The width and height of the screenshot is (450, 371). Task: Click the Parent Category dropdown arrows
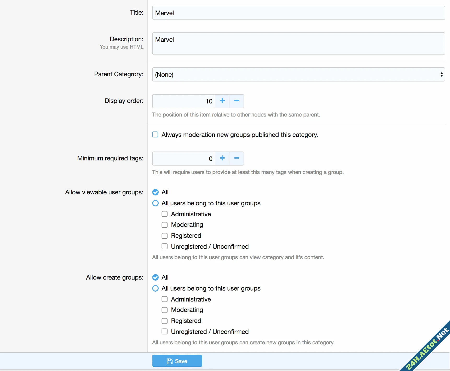click(441, 74)
